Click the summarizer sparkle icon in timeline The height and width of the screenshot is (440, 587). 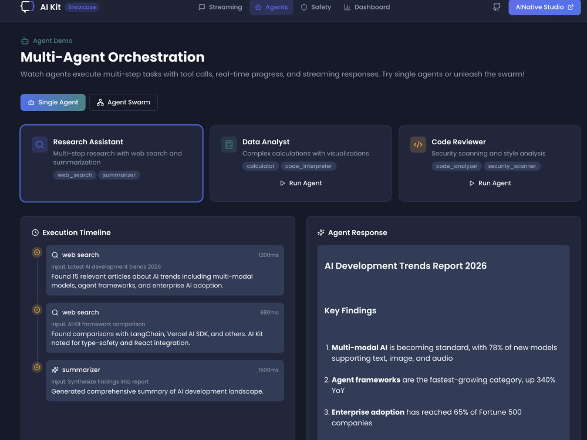[55, 370]
